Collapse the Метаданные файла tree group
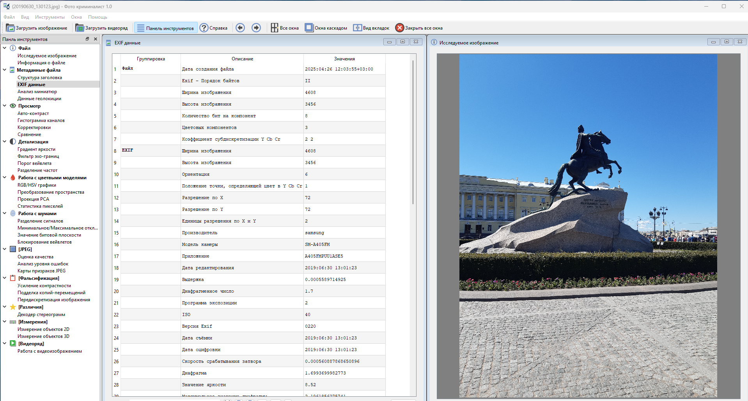748x401 pixels. pyautogui.click(x=5, y=70)
